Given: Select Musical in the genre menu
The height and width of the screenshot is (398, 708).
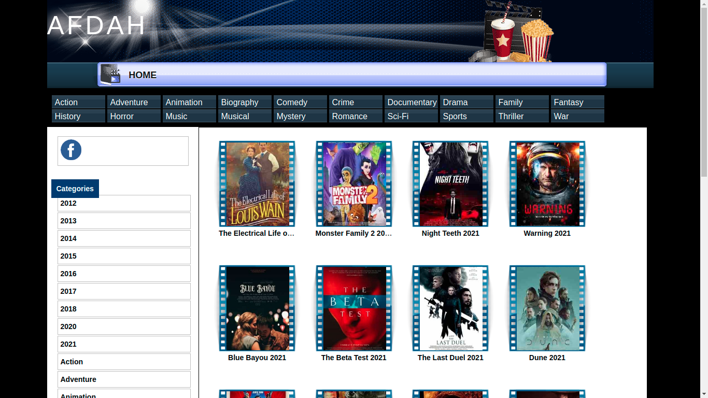Looking at the screenshot, I should [x=245, y=116].
